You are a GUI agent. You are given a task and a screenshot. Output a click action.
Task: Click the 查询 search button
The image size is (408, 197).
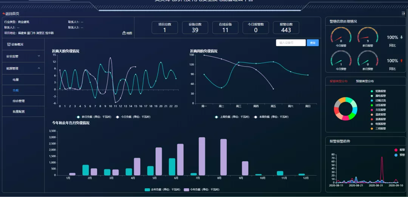[x=312, y=43]
